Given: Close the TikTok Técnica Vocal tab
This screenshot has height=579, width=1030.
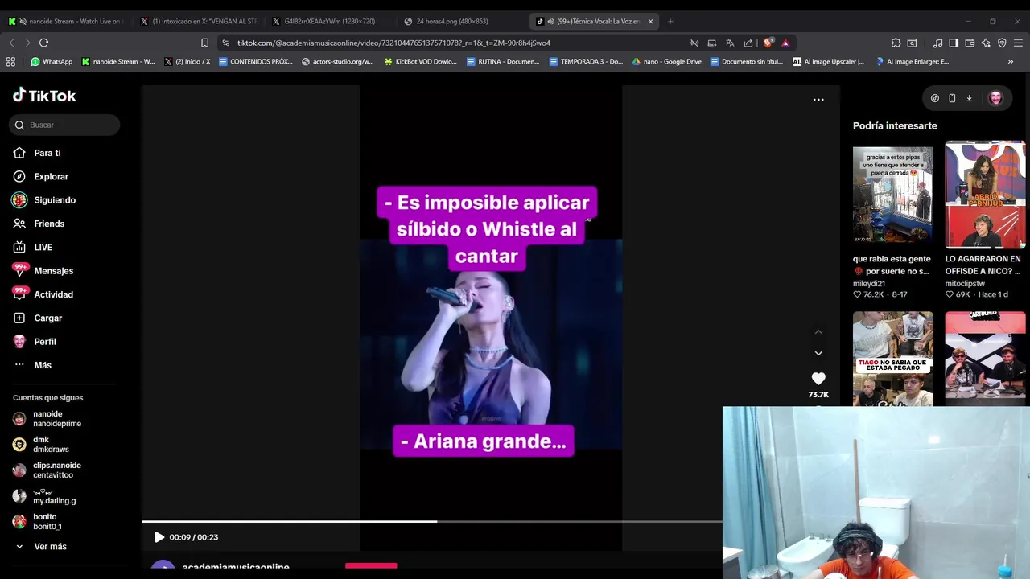Looking at the screenshot, I should (650, 22).
